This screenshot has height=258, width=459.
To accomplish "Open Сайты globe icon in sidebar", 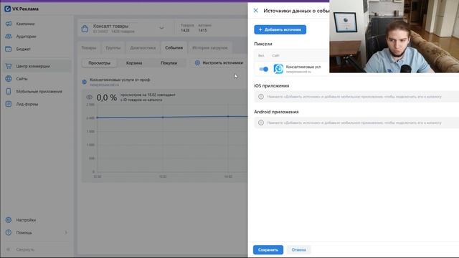I will click(x=9, y=79).
